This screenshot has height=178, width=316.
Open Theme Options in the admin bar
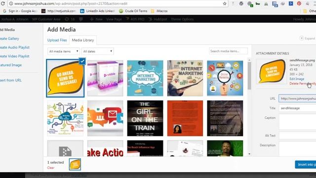coord(182,19)
